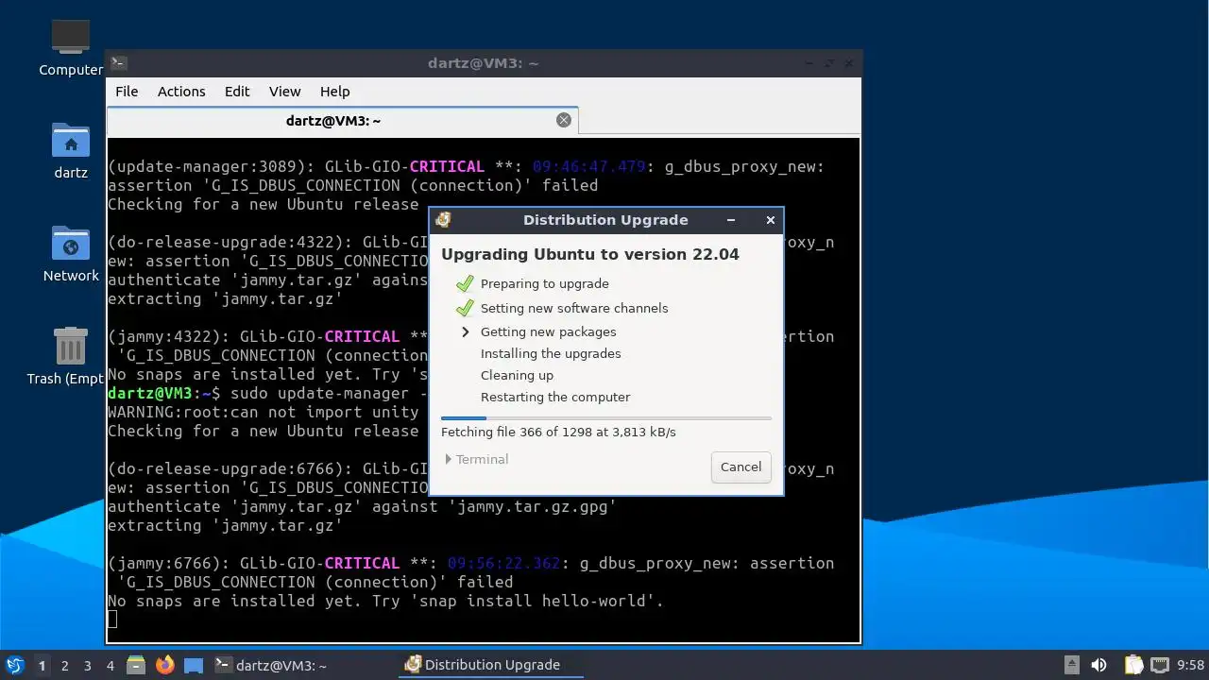
Task: Launch Firefox from the panel
Action: [165, 665]
